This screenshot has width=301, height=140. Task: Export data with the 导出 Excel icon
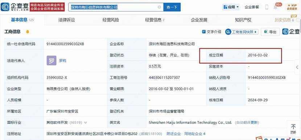[266, 32]
